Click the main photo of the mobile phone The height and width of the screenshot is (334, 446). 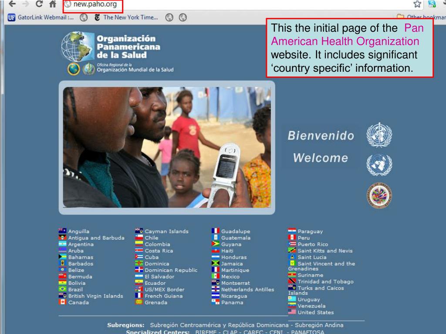pos(167,147)
